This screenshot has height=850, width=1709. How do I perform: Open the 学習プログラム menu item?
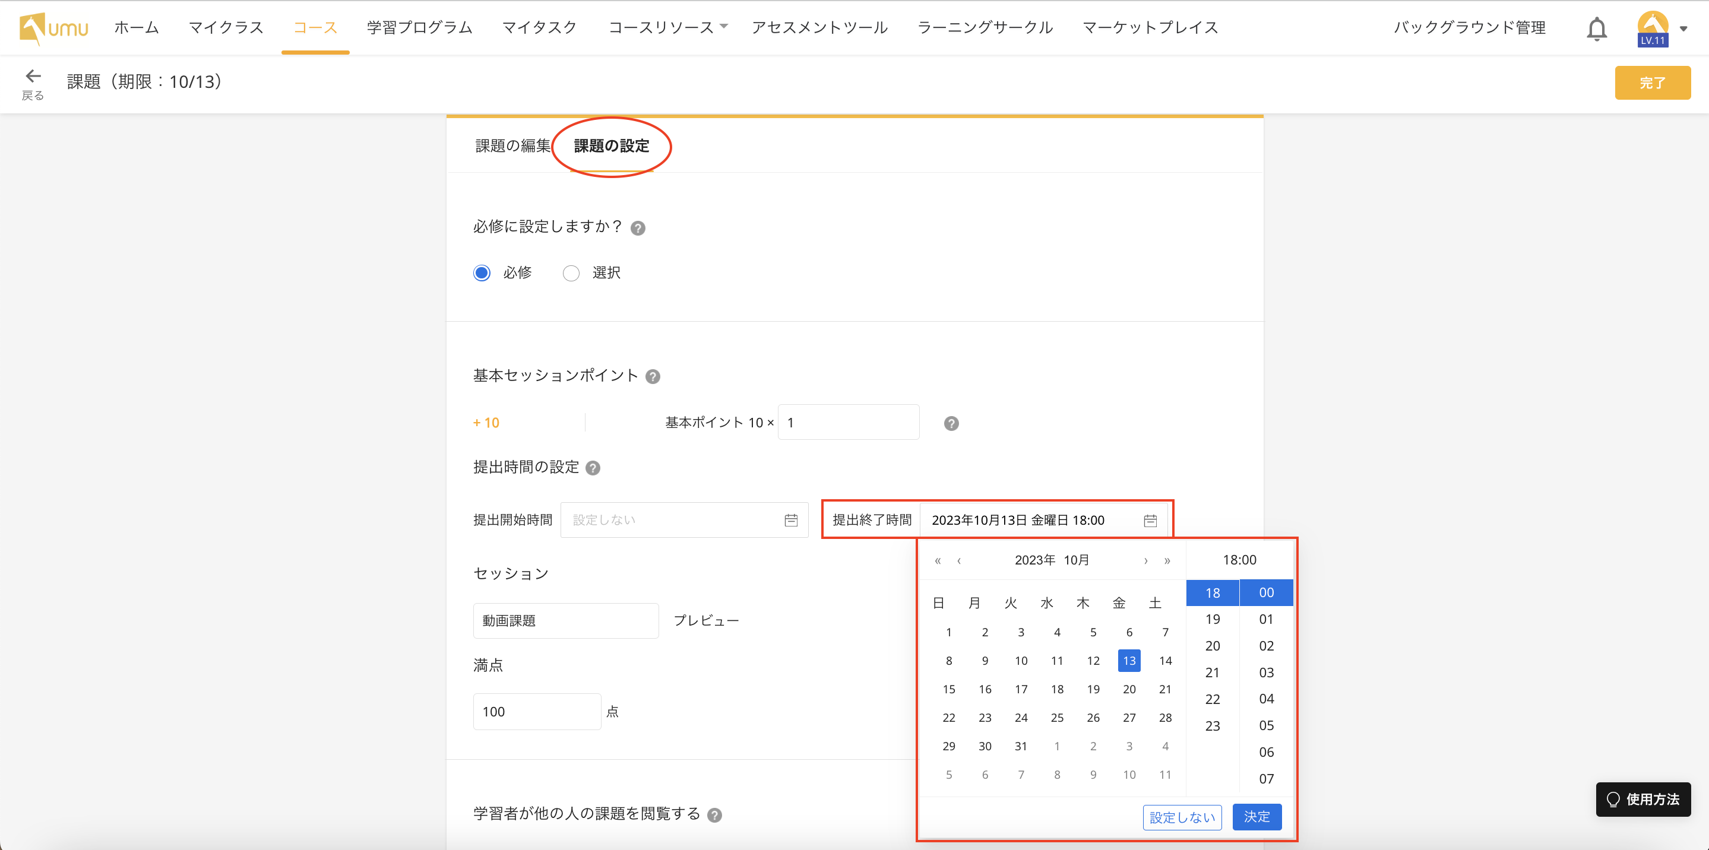(419, 27)
